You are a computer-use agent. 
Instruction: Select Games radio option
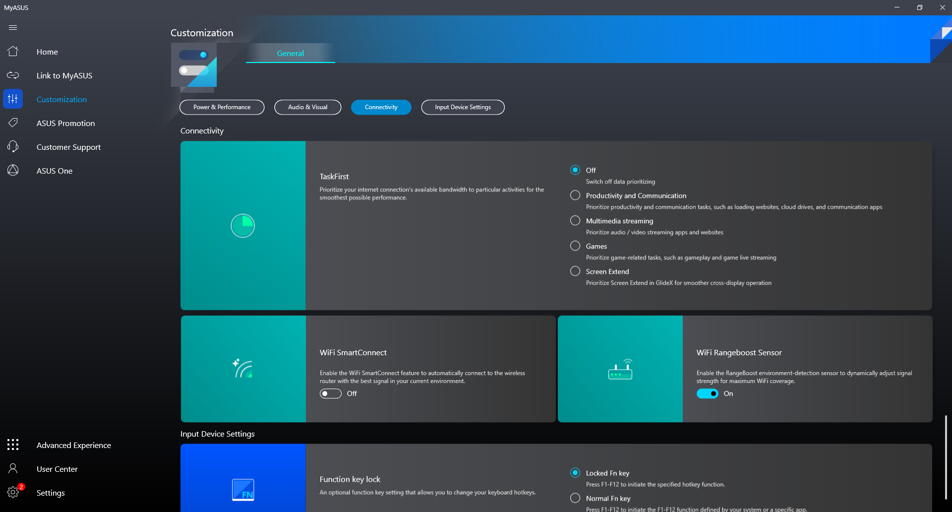[575, 246]
